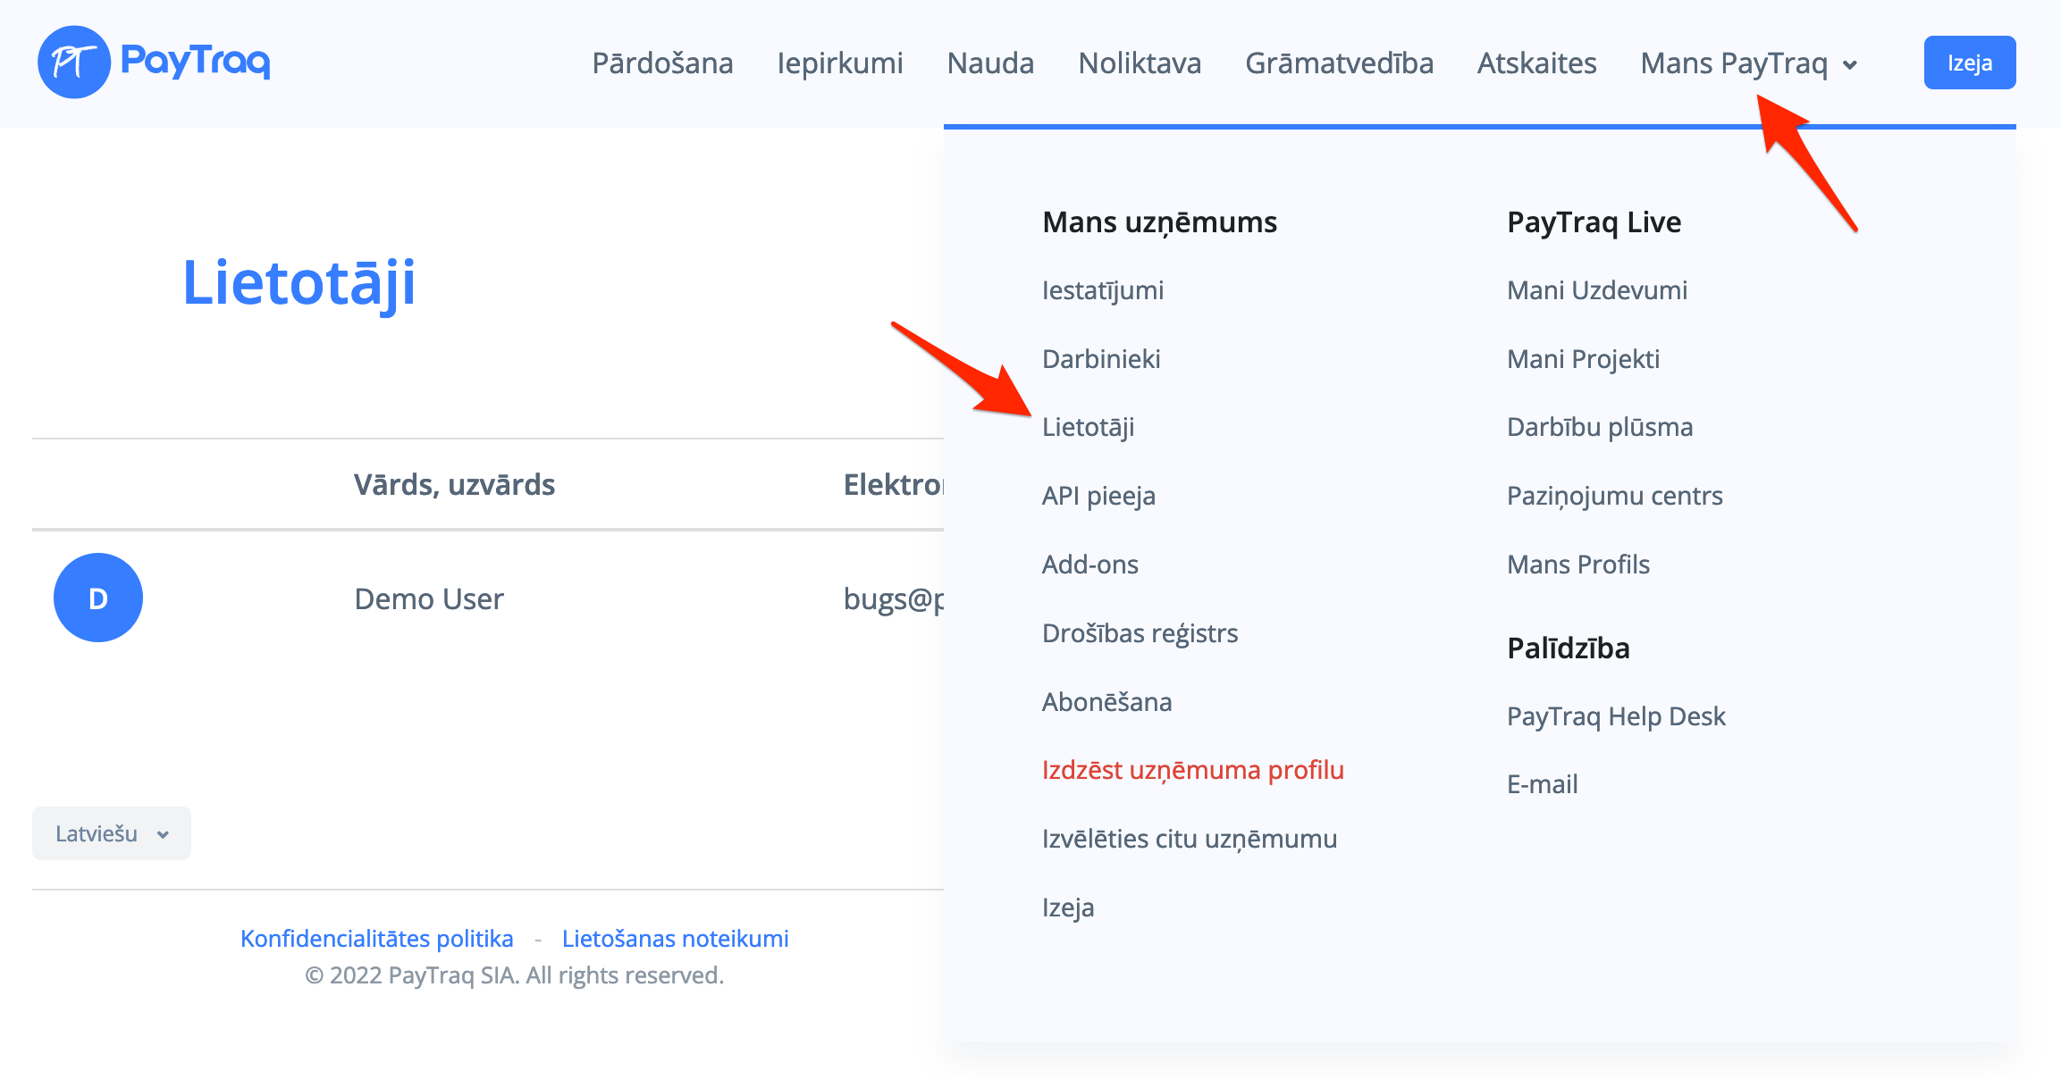This screenshot has width=2061, height=1079.
Task: Select Grāmatvedība in the top navigation
Action: pos(1339,63)
